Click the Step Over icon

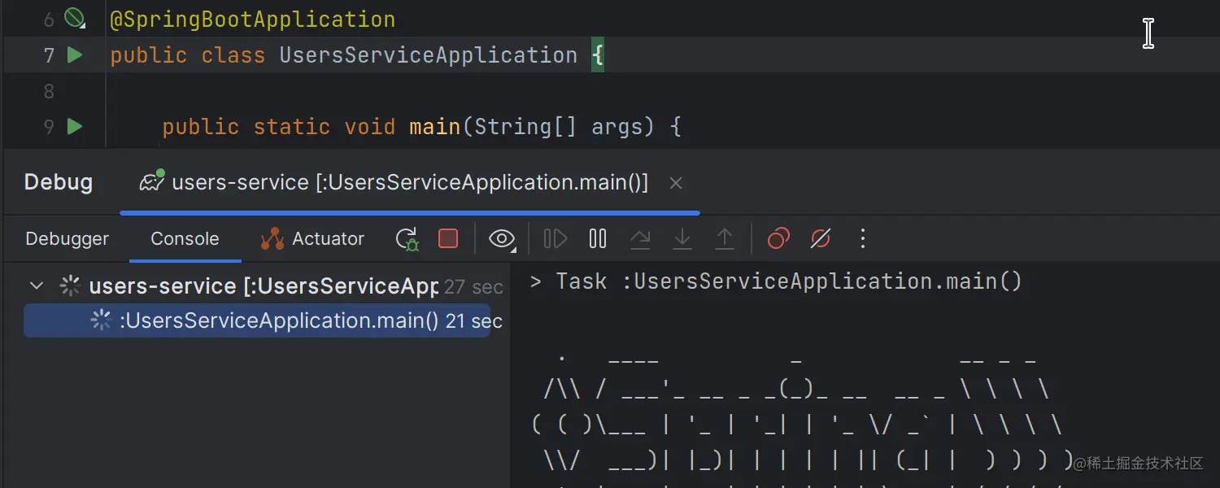click(640, 239)
